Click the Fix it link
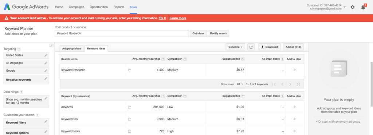Image resolution: width=373 pixels, height=135 pixels. 162,18
